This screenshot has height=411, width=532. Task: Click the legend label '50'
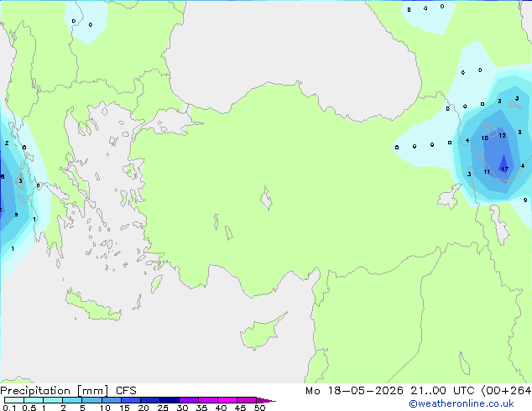click(259, 408)
